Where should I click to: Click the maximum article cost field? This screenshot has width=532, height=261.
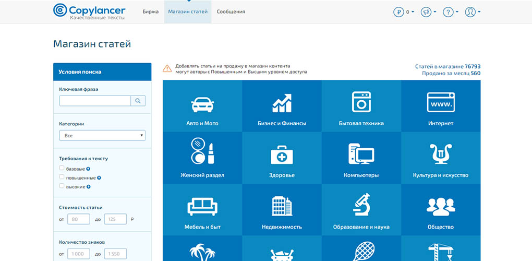(x=115, y=219)
